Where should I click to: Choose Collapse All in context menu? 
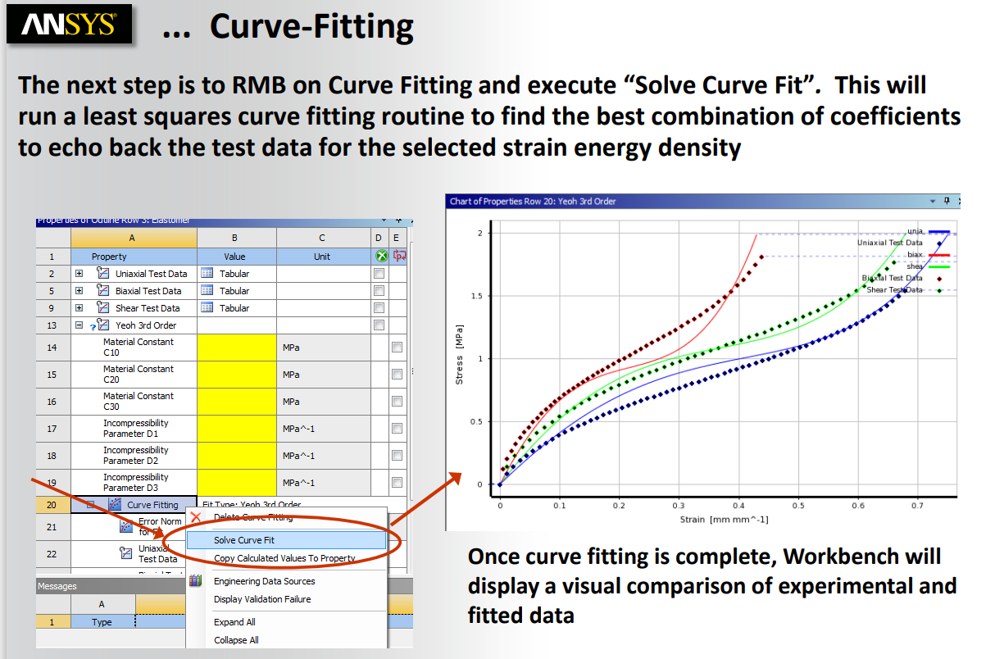coord(286,640)
